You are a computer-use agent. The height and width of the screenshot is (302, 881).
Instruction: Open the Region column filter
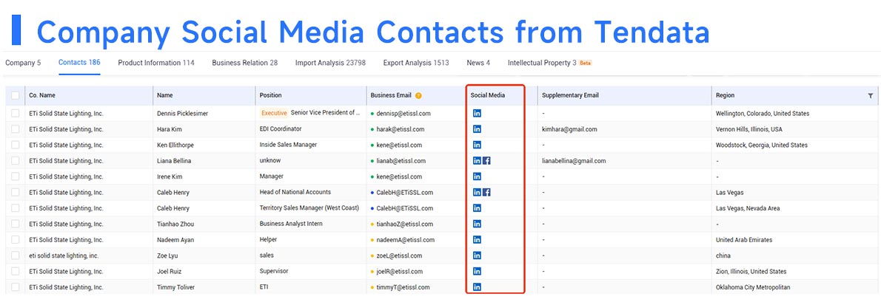[x=870, y=96]
